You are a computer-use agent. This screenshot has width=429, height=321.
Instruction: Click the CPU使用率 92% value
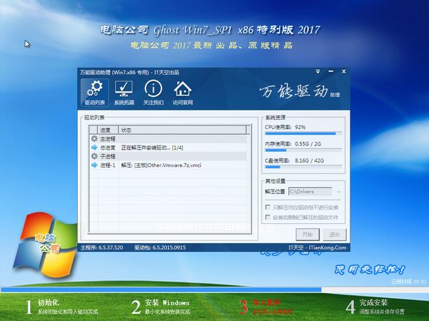(300, 127)
